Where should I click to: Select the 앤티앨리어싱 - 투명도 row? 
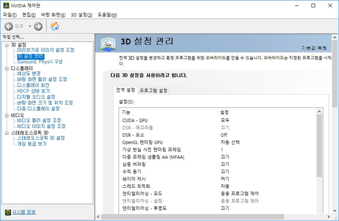click(218, 208)
